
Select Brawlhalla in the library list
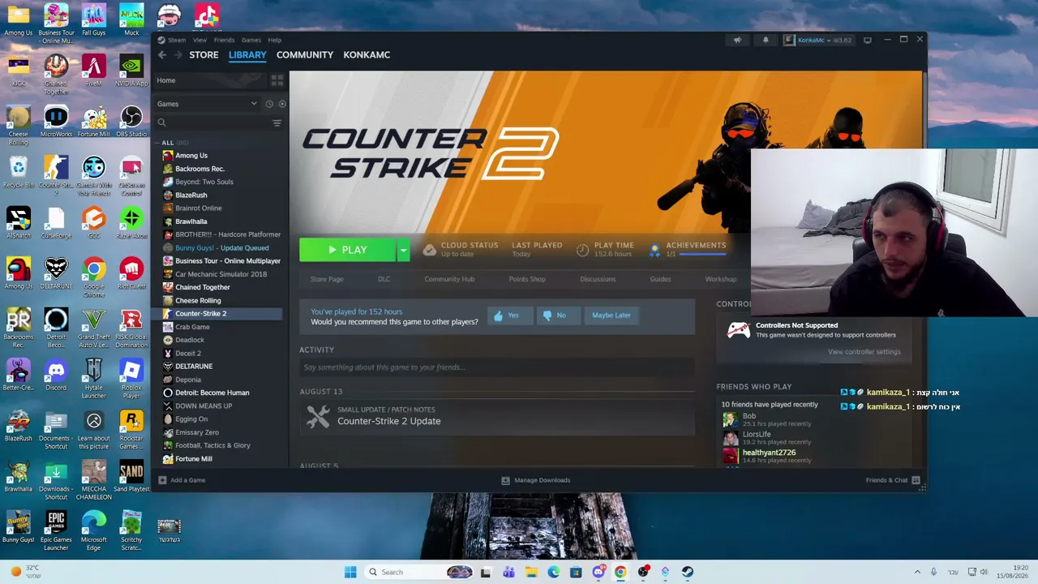tap(191, 221)
